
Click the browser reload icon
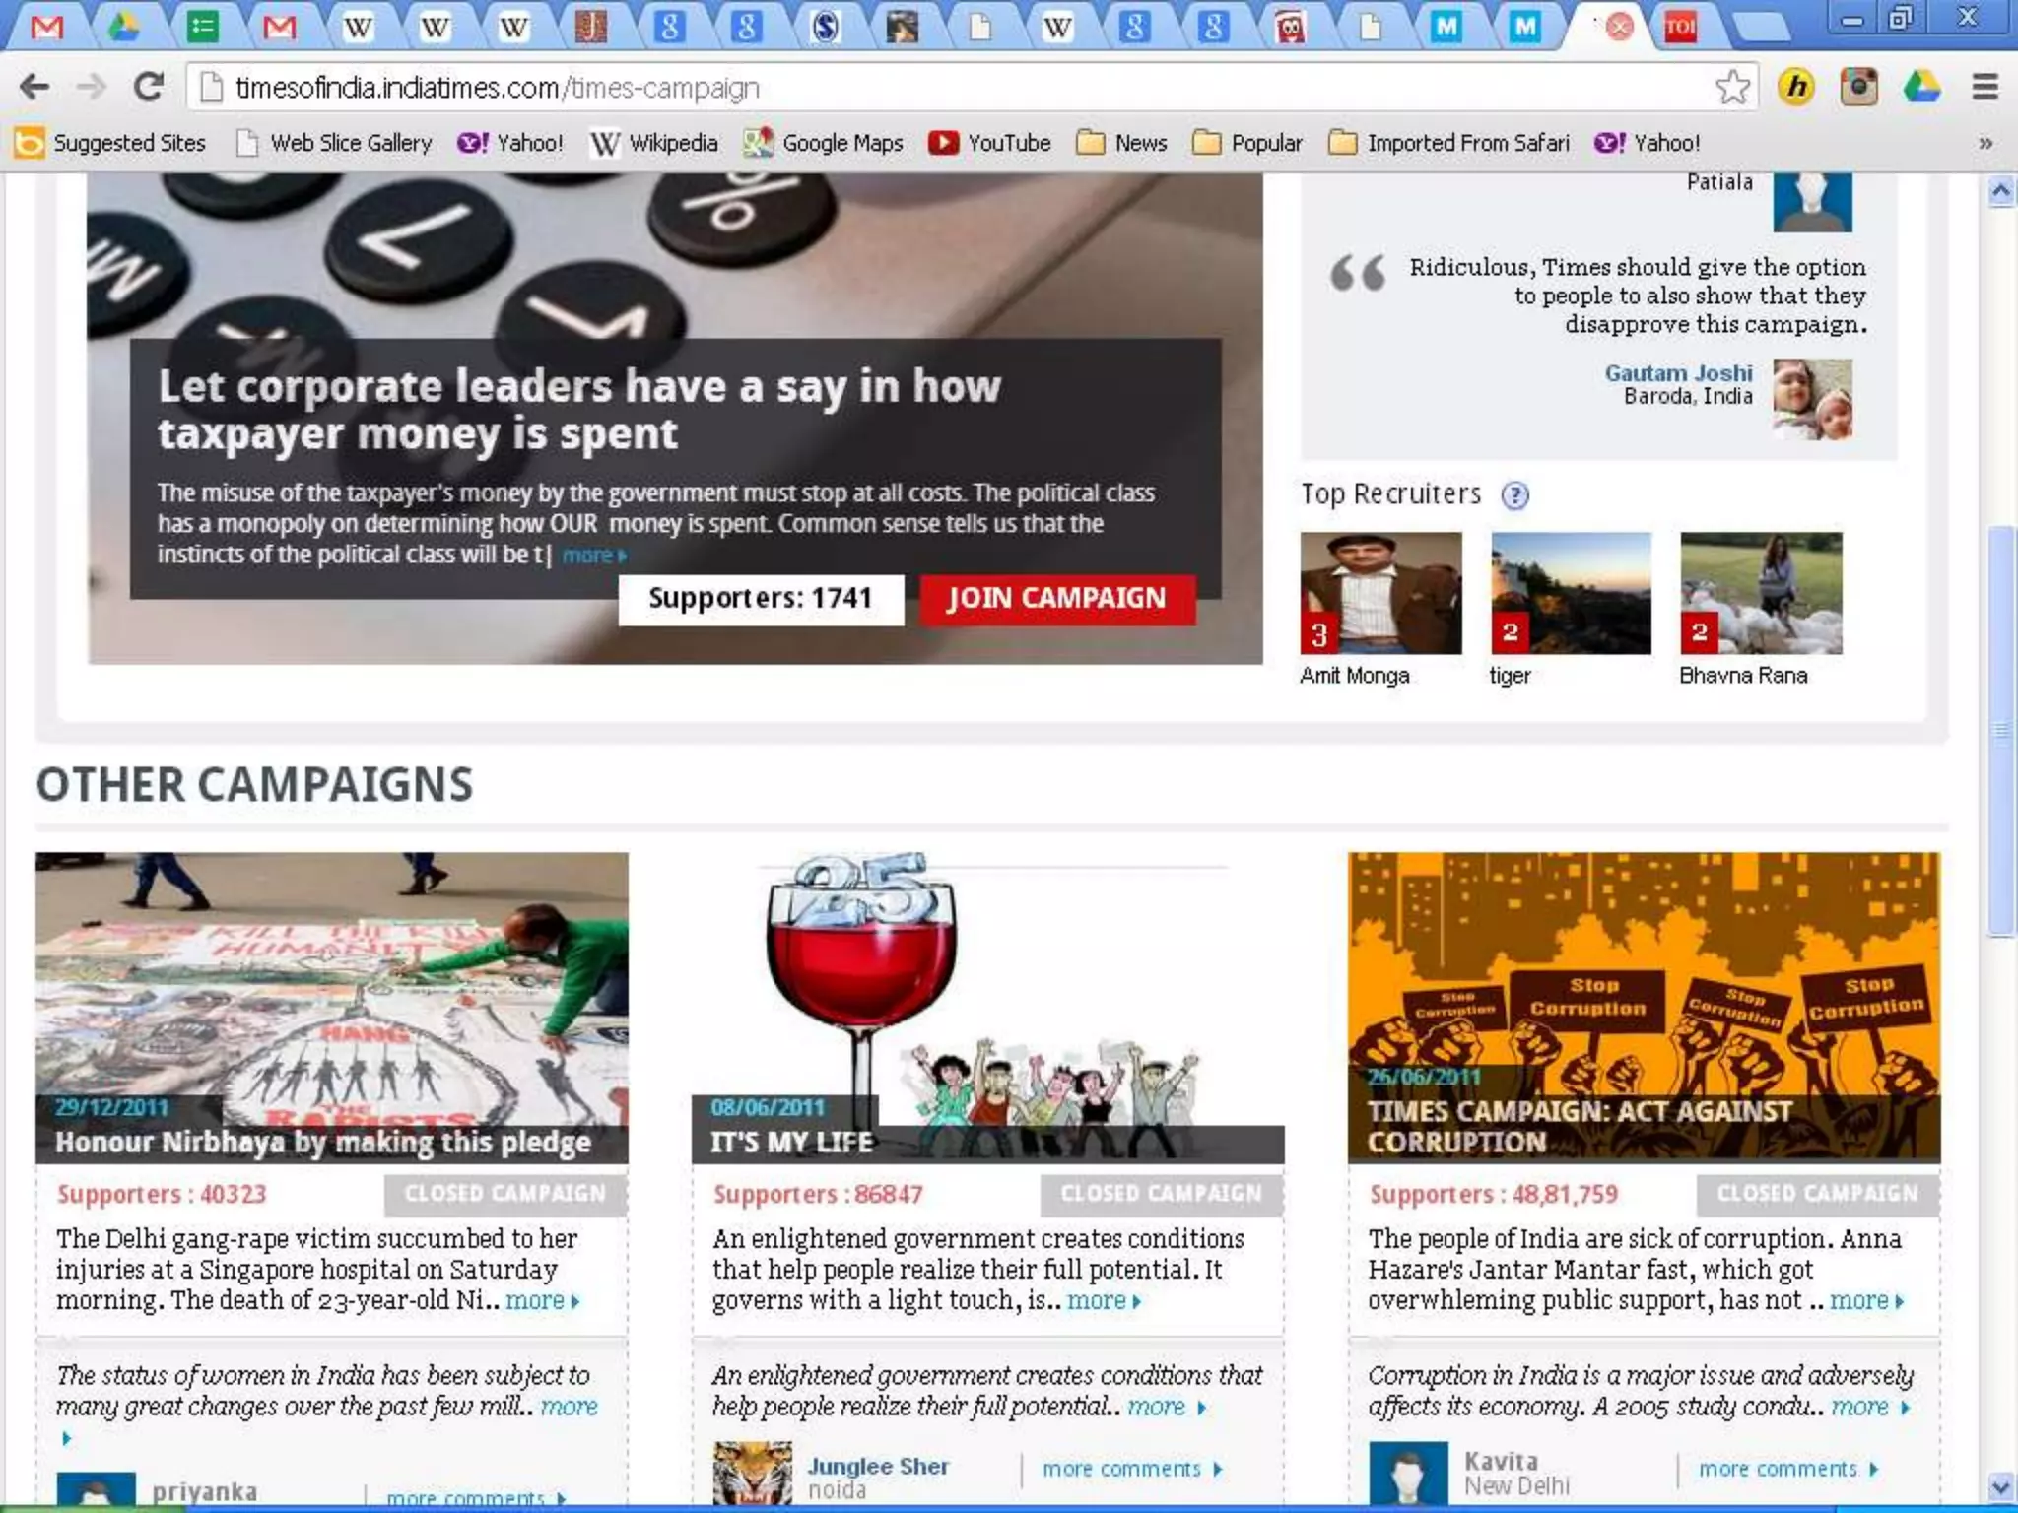149,88
